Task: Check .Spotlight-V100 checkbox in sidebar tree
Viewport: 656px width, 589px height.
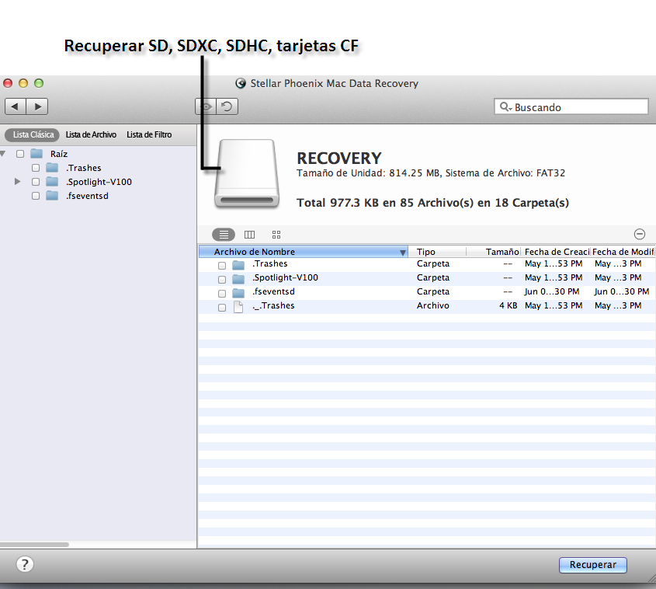Action: [x=36, y=182]
